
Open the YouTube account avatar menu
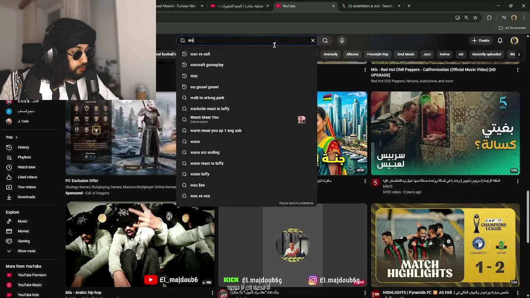point(514,41)
